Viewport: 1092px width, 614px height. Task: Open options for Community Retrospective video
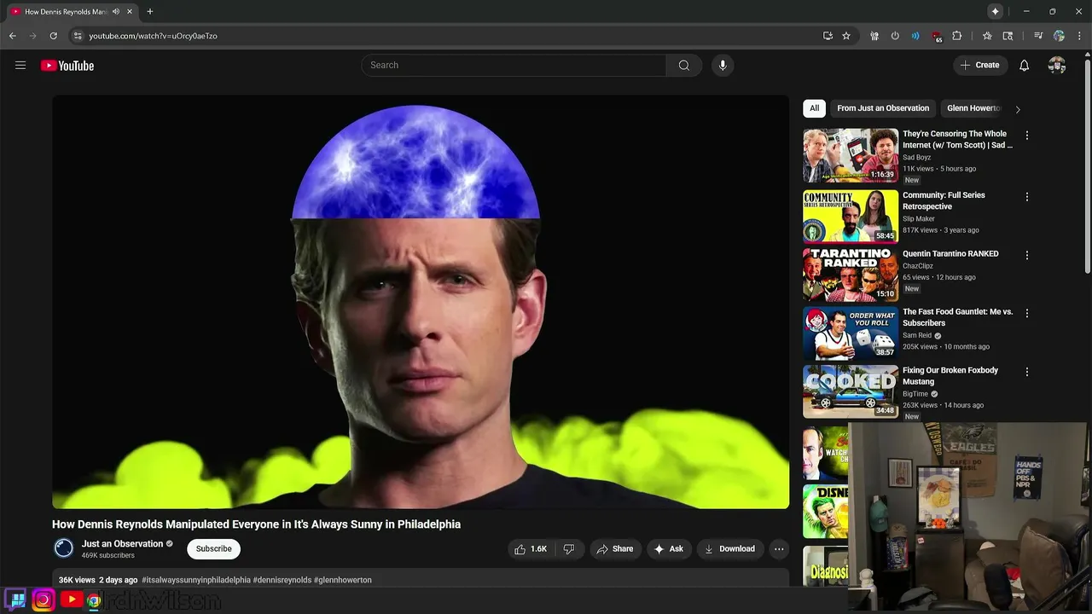click(x=1027, y=197)
